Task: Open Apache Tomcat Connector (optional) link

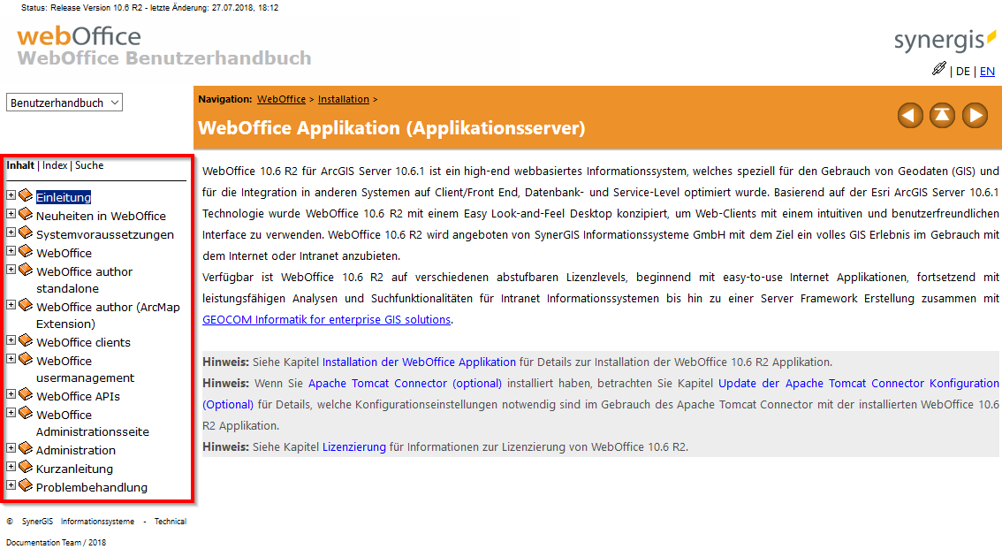Action: pyautogui.click(x=406, y=383)
